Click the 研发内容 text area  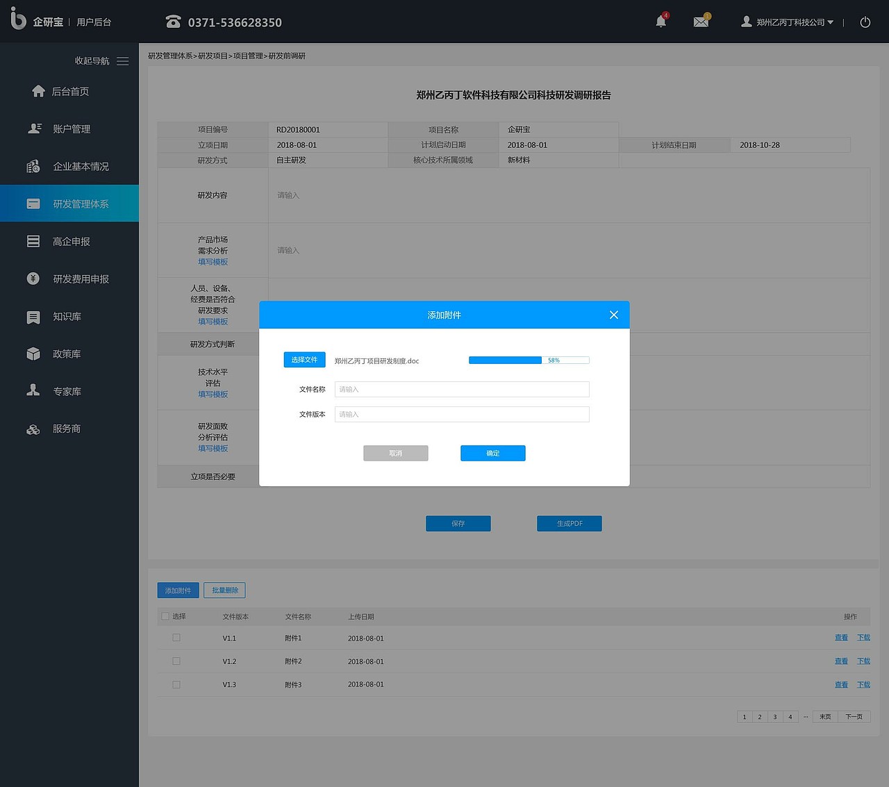569,195
